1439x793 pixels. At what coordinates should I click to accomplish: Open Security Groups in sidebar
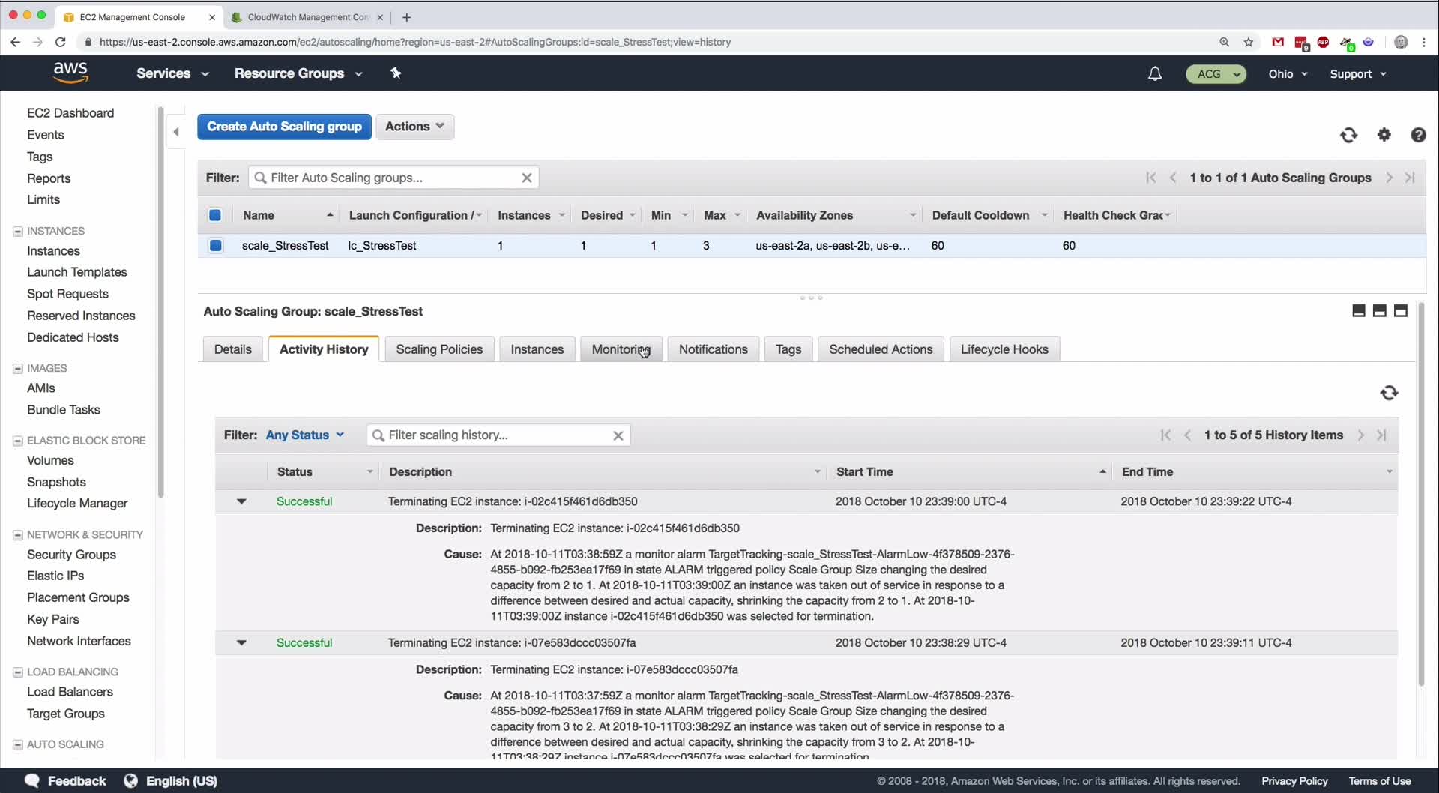(x=71, y=555)
